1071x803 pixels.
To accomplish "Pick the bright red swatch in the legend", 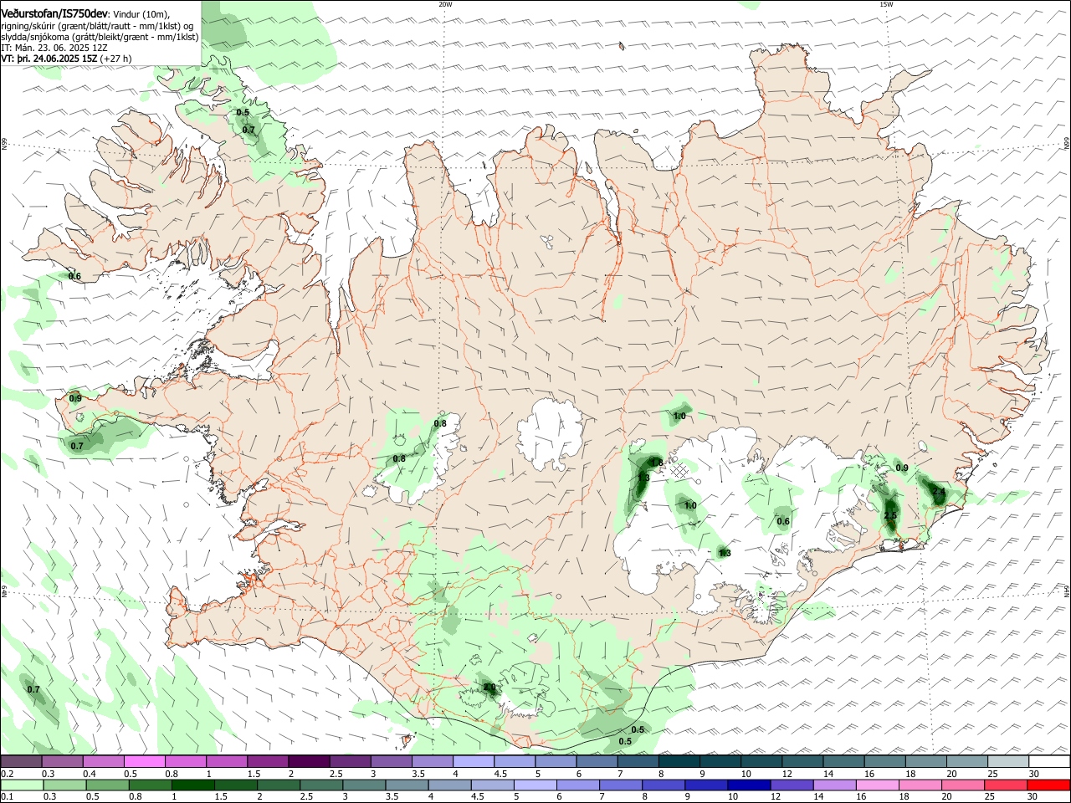I will (1049, 785).
